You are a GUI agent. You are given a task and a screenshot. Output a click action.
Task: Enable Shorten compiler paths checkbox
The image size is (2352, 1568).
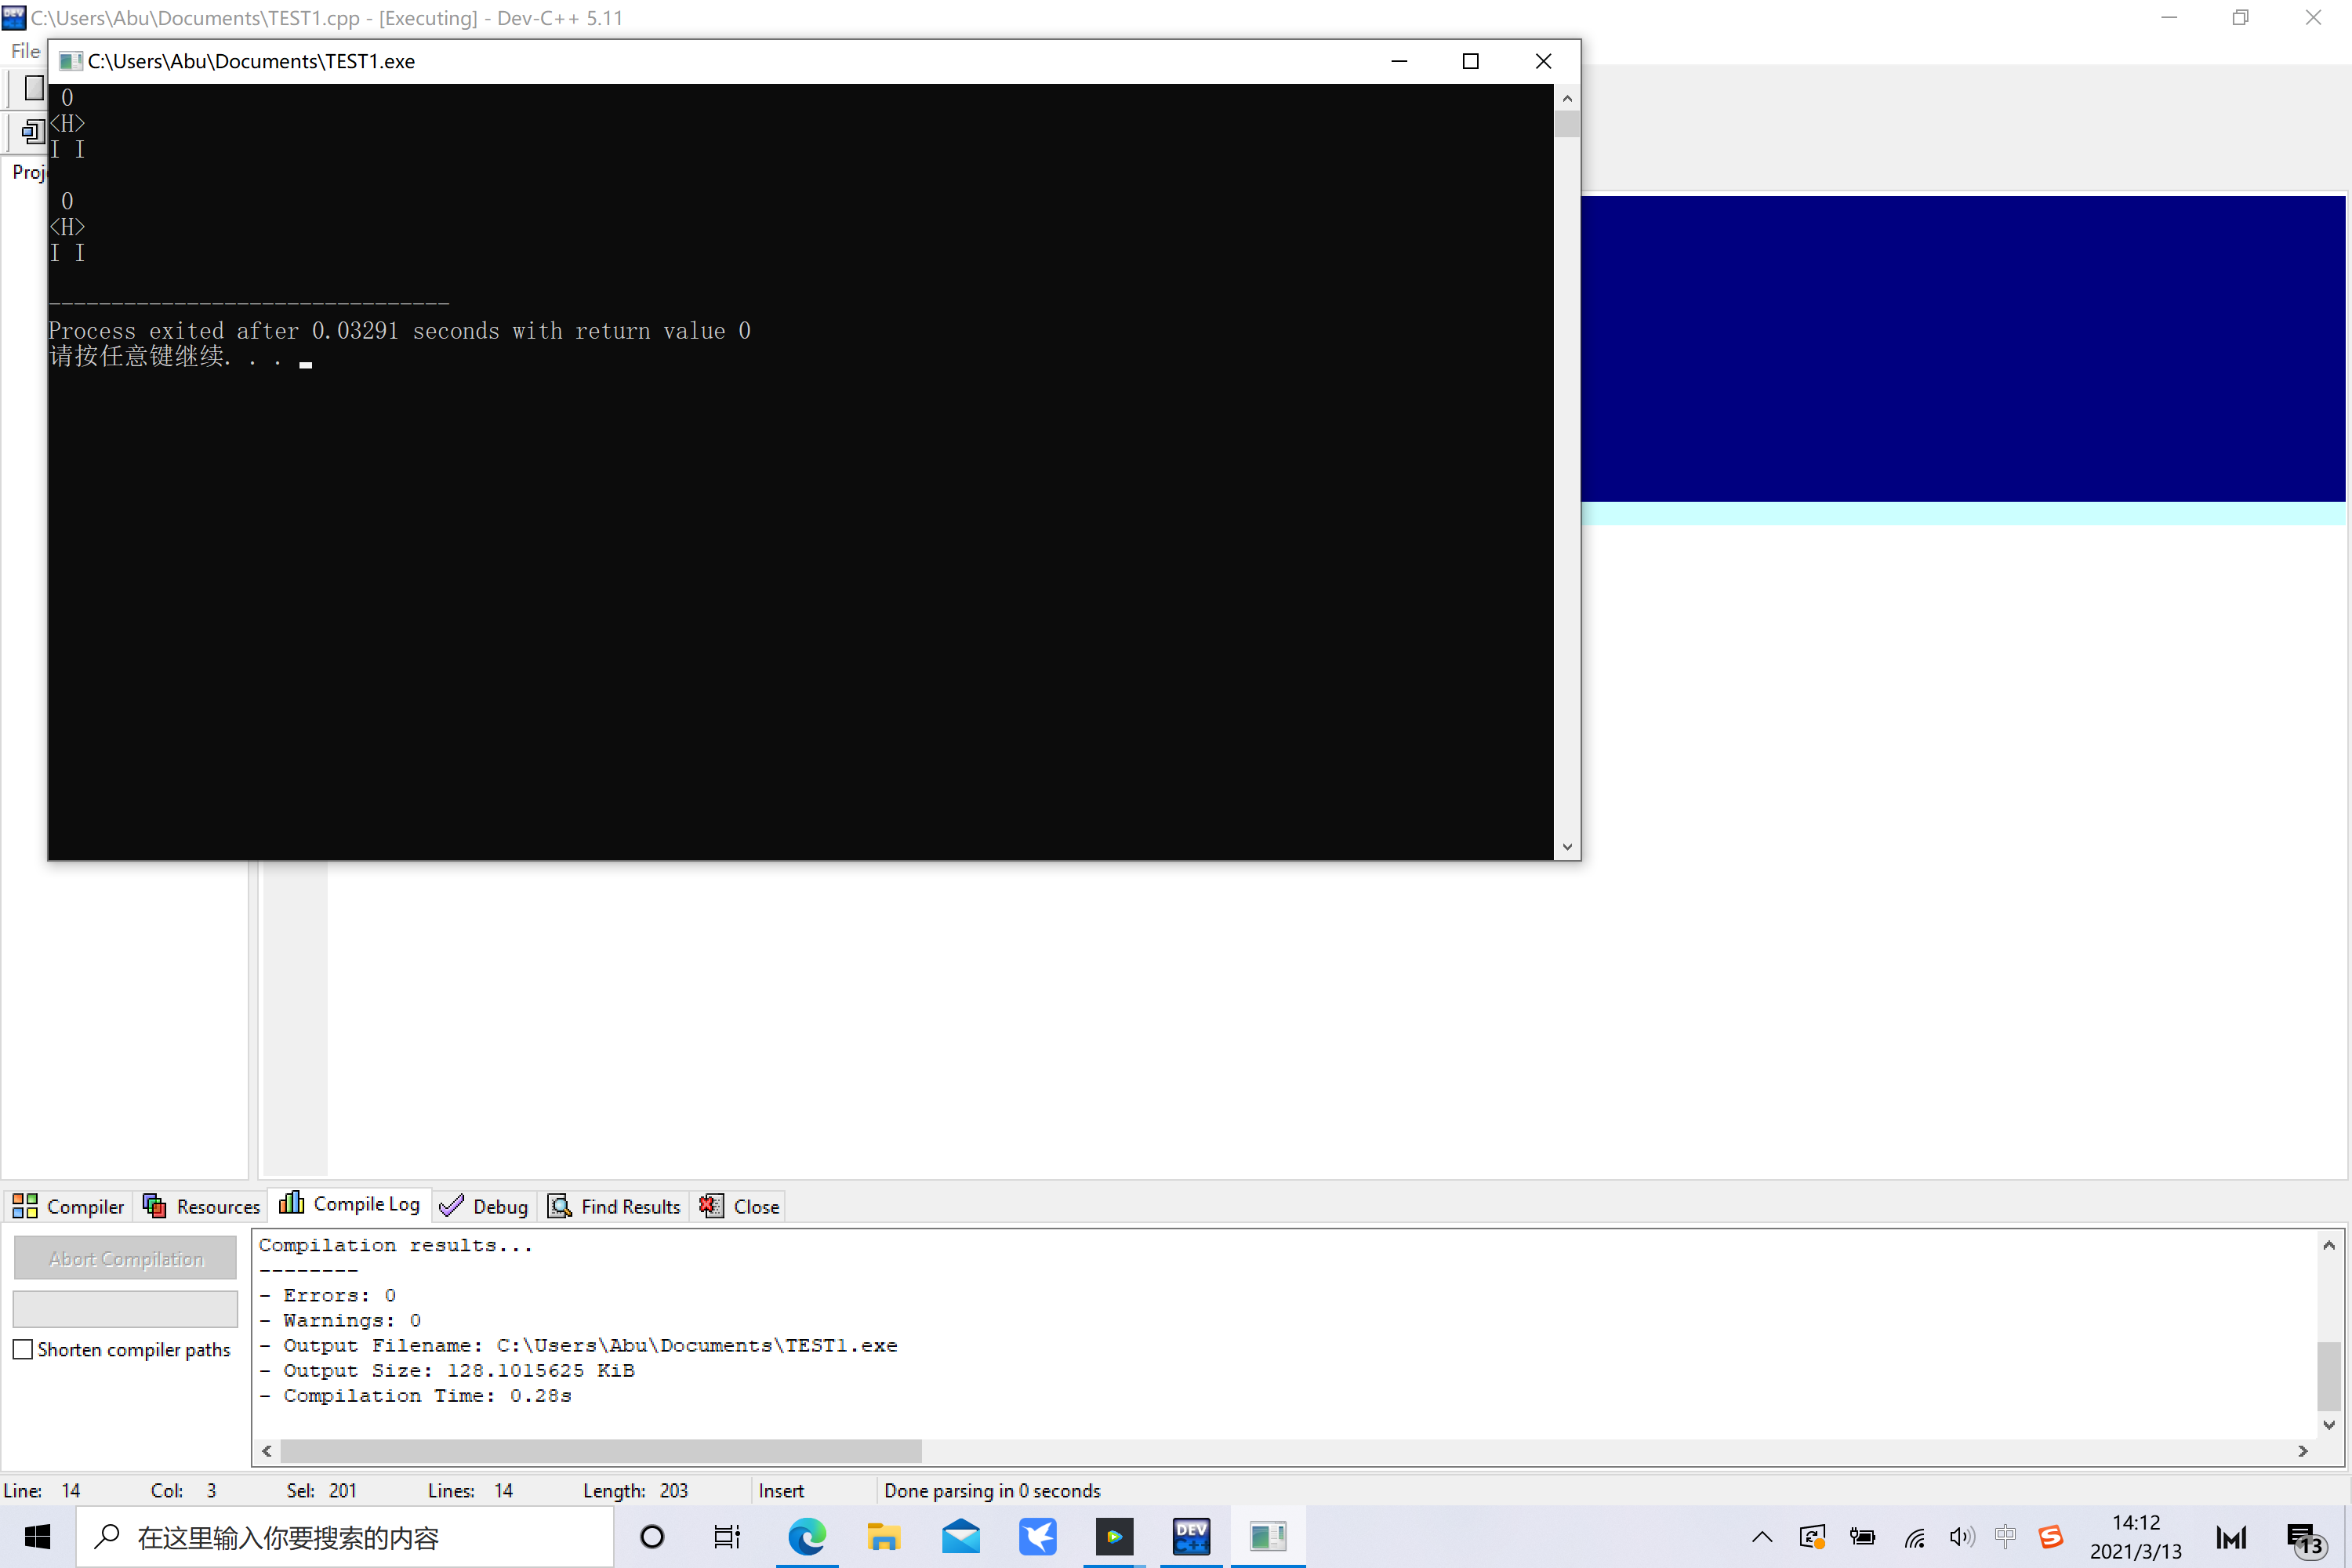coord(23,1349)
